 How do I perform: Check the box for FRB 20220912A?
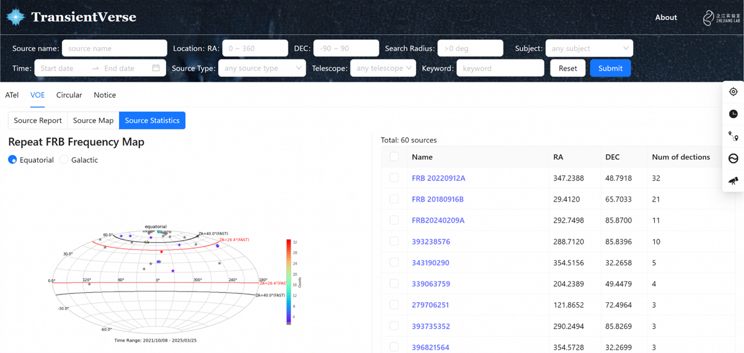pyautogui.click(x=394, y=178)
